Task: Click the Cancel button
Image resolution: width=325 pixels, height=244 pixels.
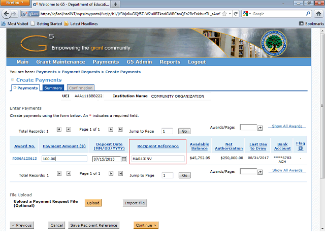Action: tap(56, 225)
